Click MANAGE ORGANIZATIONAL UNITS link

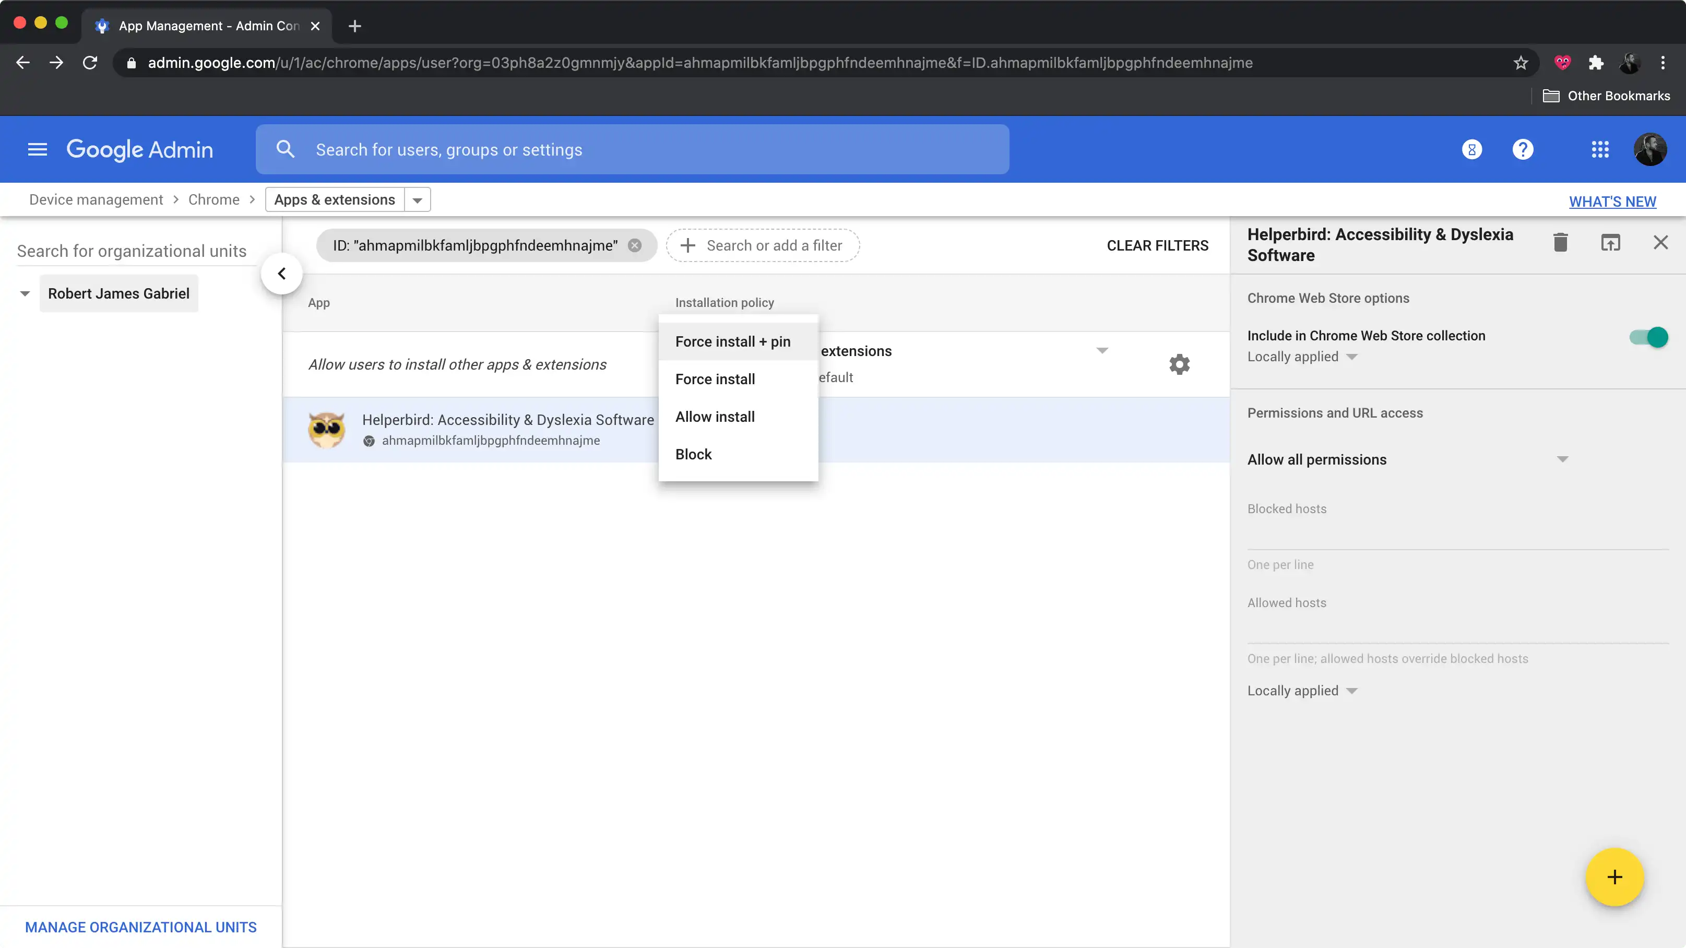pos(141,927)
